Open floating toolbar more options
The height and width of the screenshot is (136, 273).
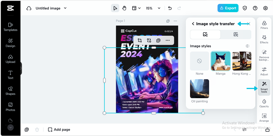click(168, 41)
